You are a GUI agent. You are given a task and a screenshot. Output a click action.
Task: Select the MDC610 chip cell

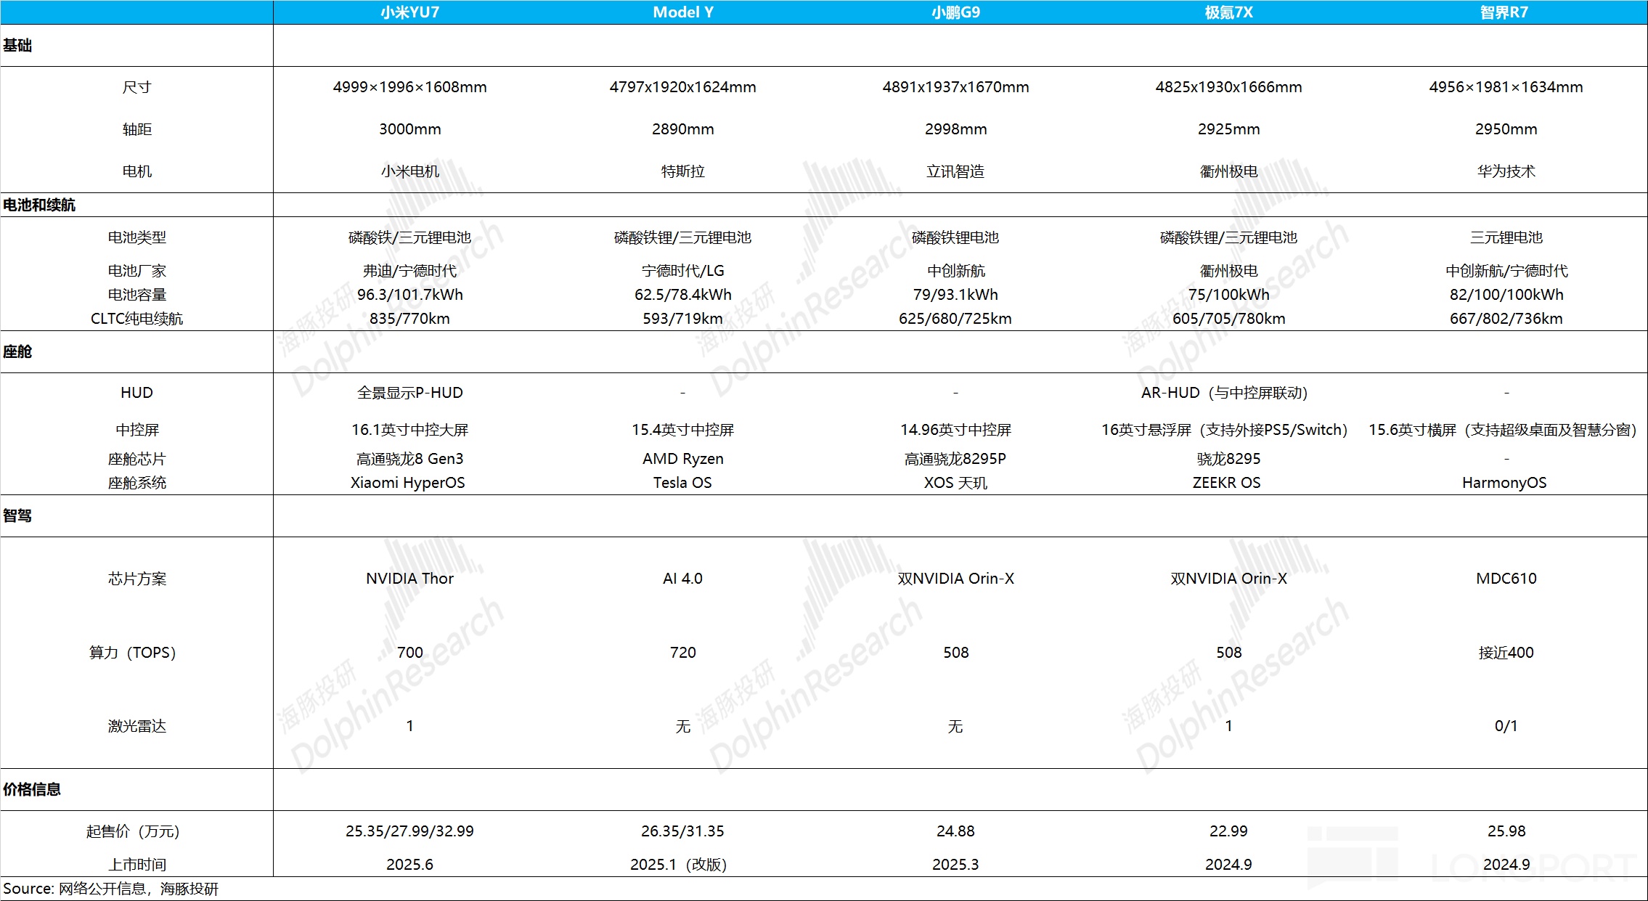coord(1506,579)
